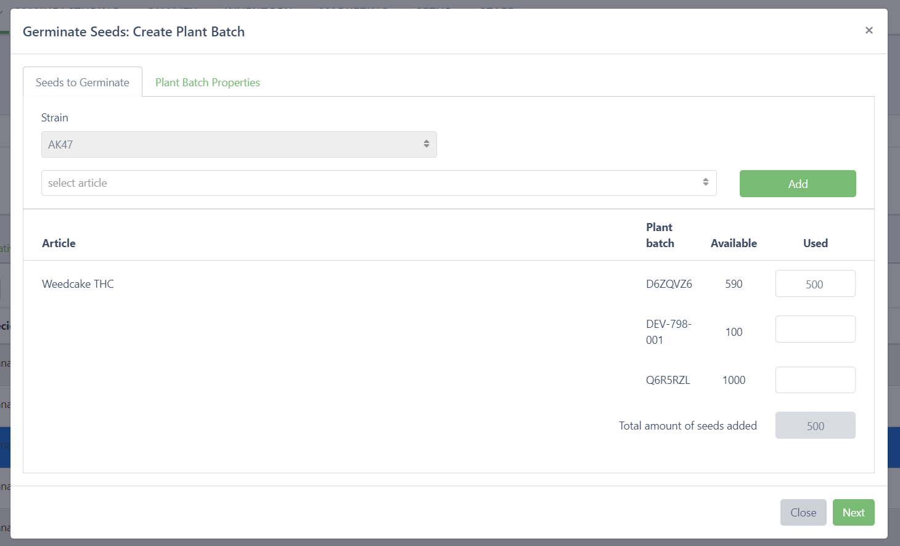Click the Available column header
The width and height of the screenshot is (900, 546).
(x=734, y=243)
